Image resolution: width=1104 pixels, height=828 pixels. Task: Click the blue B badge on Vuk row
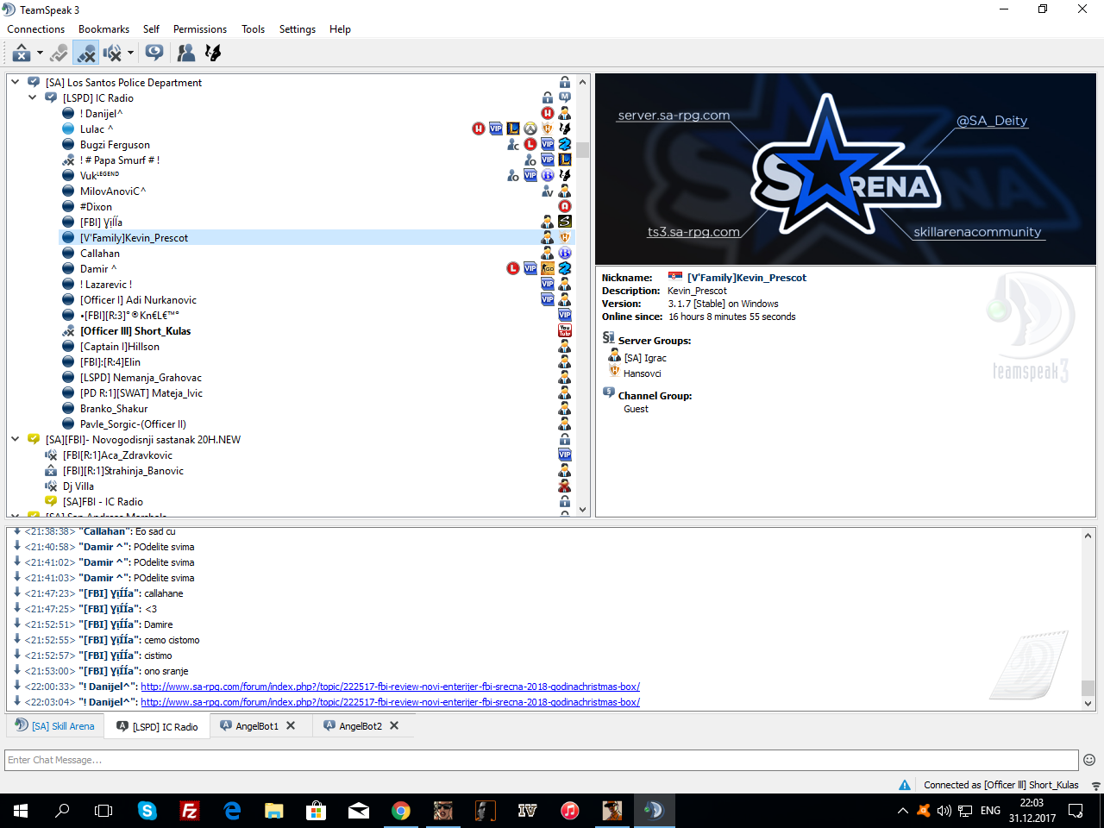click(x=548, y=176)
